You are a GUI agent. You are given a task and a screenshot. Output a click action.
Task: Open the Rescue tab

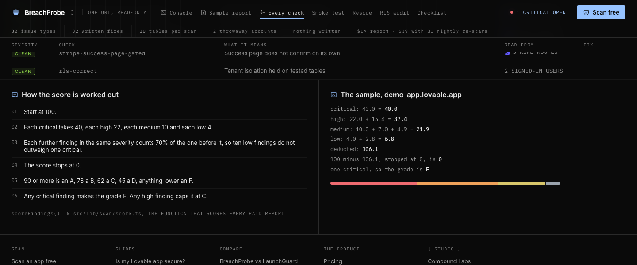coord(362,13)
